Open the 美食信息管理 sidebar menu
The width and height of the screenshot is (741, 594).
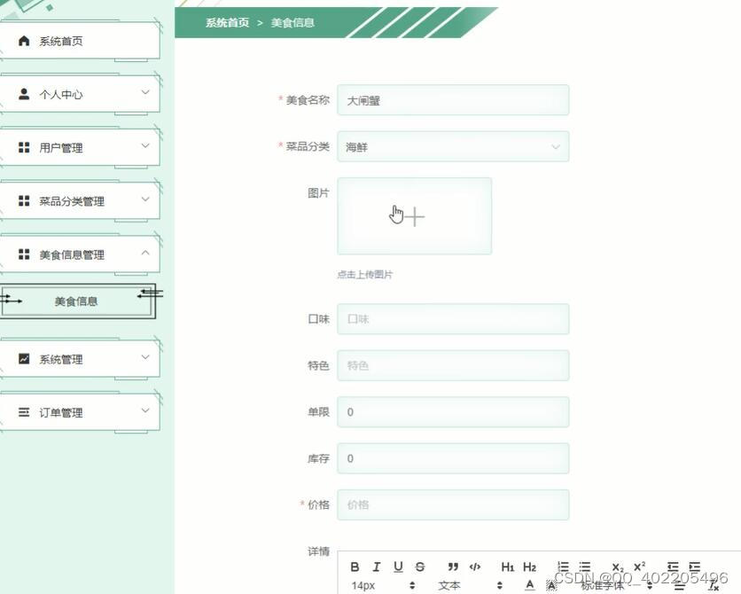tap(80, 254)
